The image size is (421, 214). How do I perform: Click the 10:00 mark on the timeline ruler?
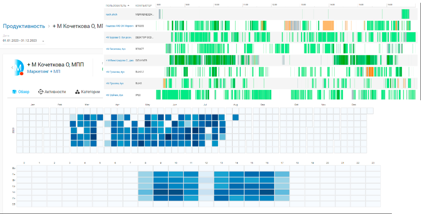(216, 5)
